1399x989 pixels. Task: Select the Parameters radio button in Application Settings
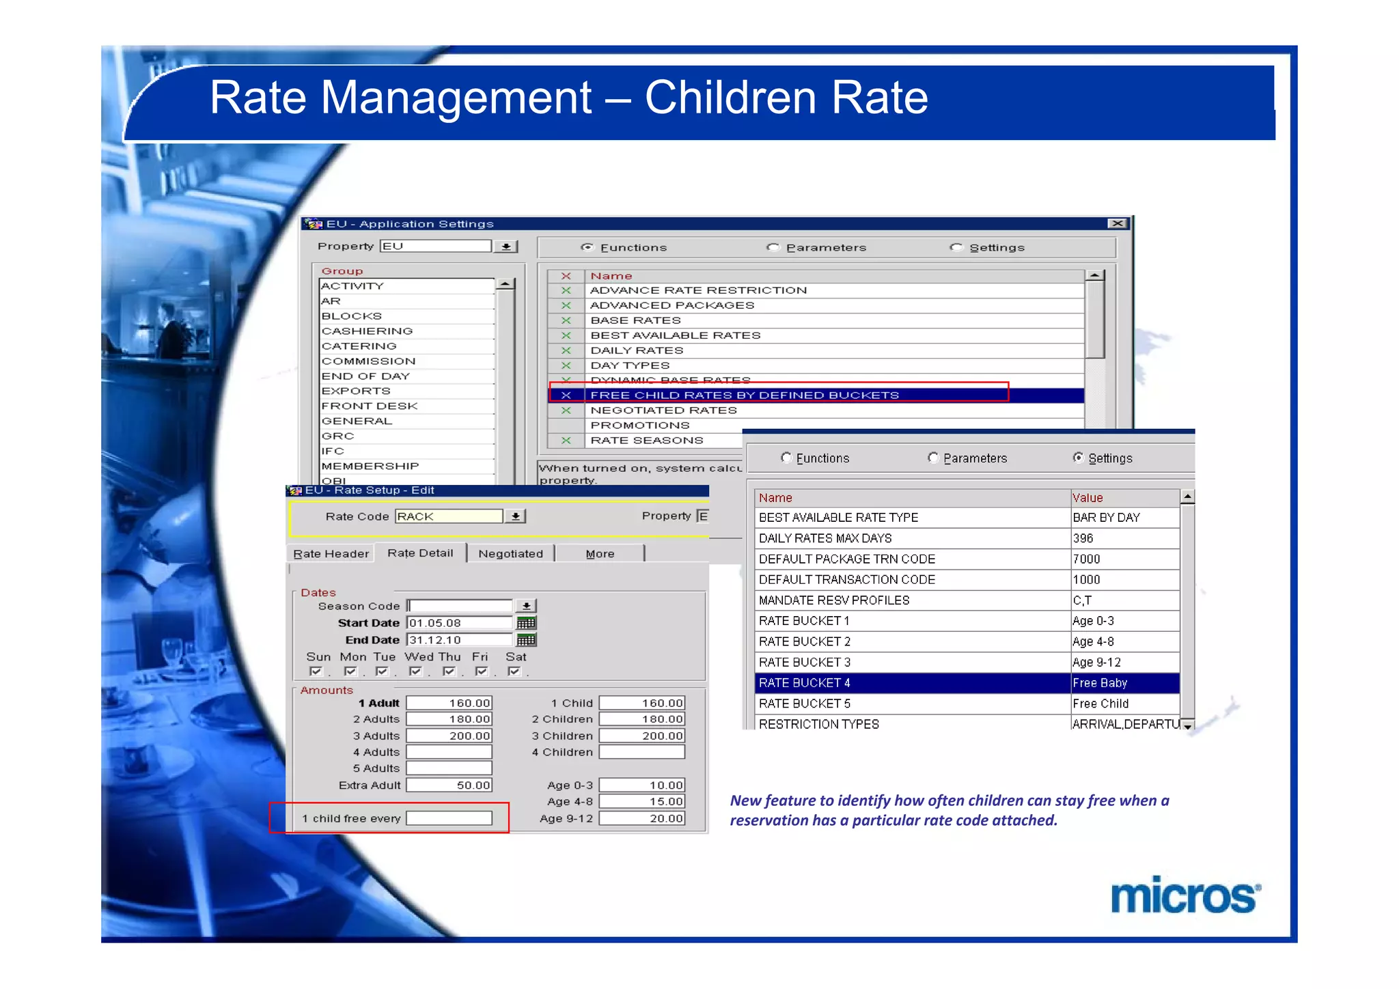(773, 247)
